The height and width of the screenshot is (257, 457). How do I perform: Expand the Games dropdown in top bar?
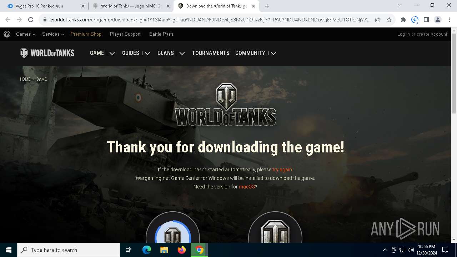tap(26, 34)
